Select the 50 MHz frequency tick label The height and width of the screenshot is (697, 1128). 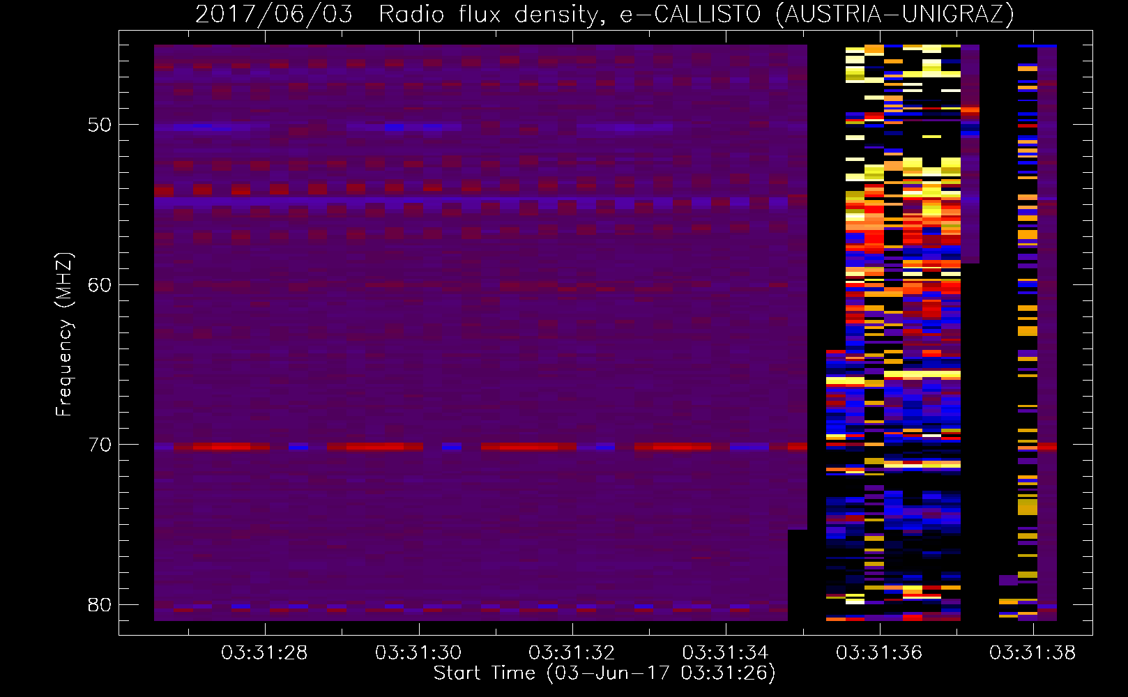point(100,125)
